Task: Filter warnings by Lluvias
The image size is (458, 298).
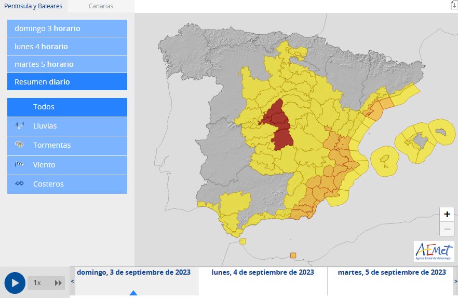Action: click(67, 126)
